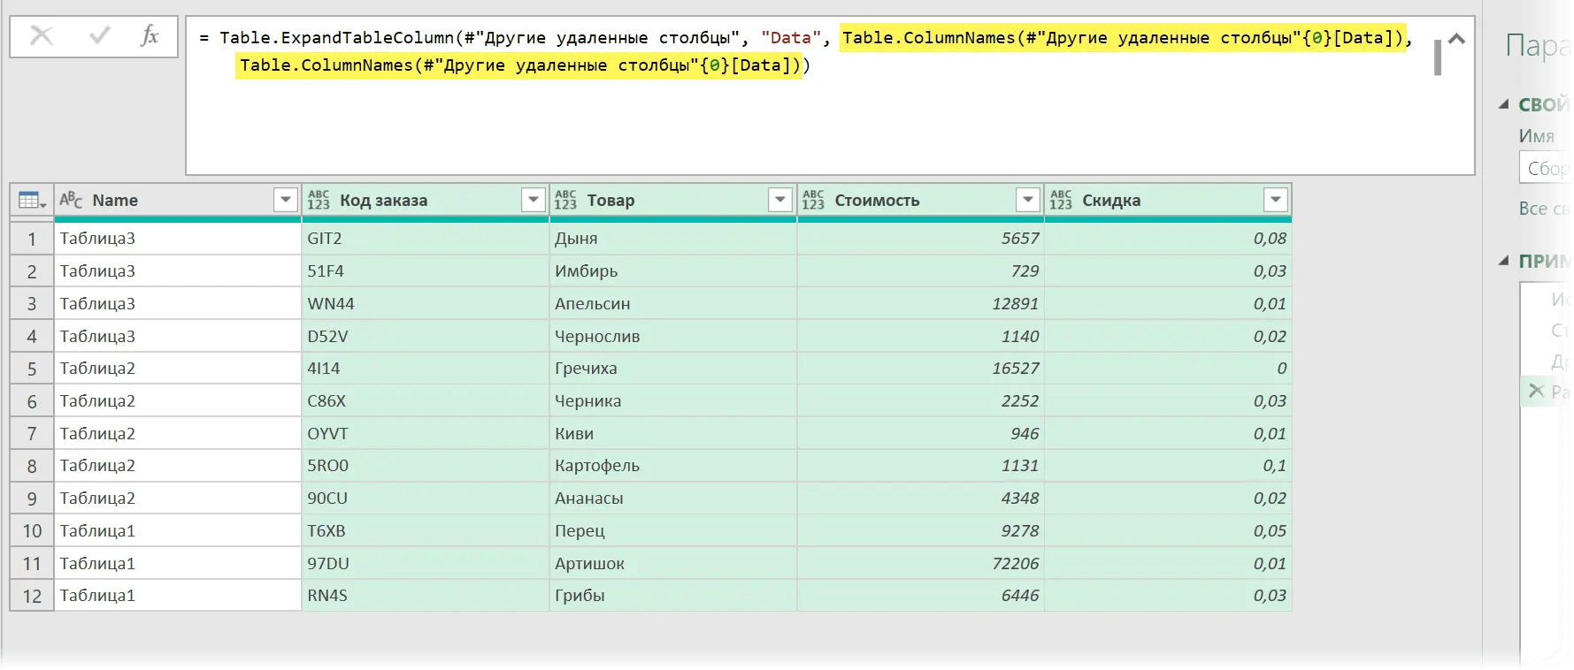Click the Грибы product cell
The width and height of the screenshot is (1574, 670).
(672, 596)
